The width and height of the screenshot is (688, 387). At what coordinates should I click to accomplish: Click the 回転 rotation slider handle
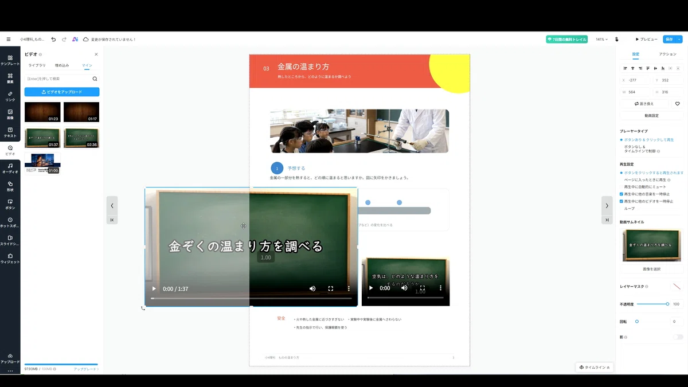tap(637, 322)
